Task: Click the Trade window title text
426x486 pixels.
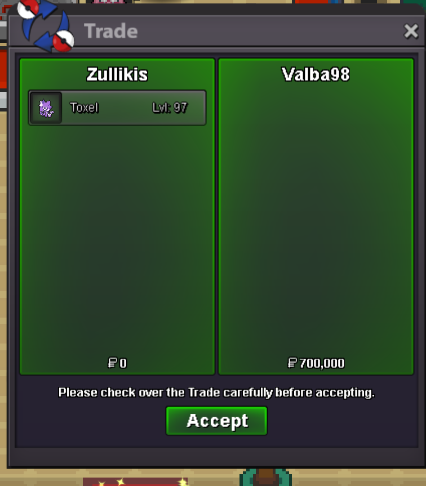Action: click(110, 31)
